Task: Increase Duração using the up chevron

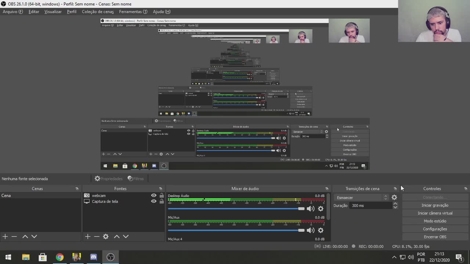Action: [x=395, y=203]
